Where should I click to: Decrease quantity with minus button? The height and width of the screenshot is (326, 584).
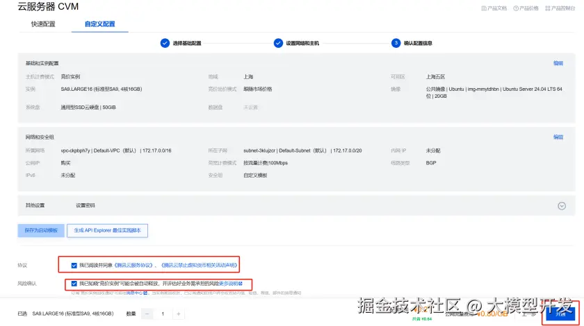(147, 314)
